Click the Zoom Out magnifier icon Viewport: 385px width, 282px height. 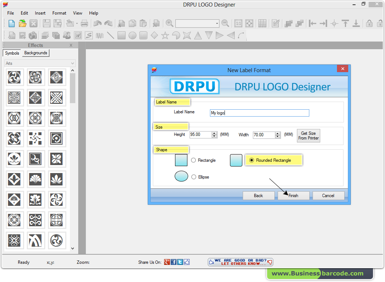pyautogui.click(x=225, y=23)
